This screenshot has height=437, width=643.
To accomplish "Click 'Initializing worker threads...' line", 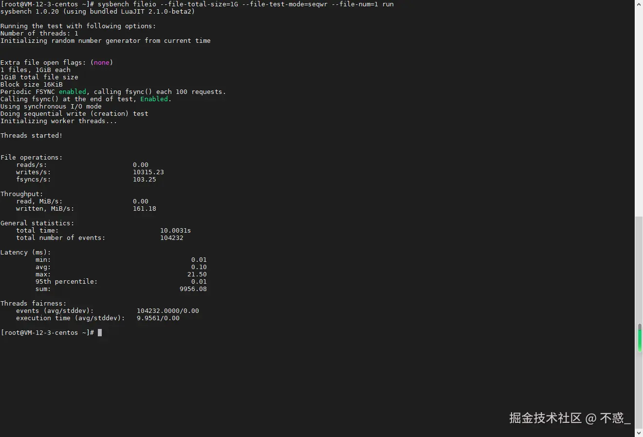I will [59, 121].
